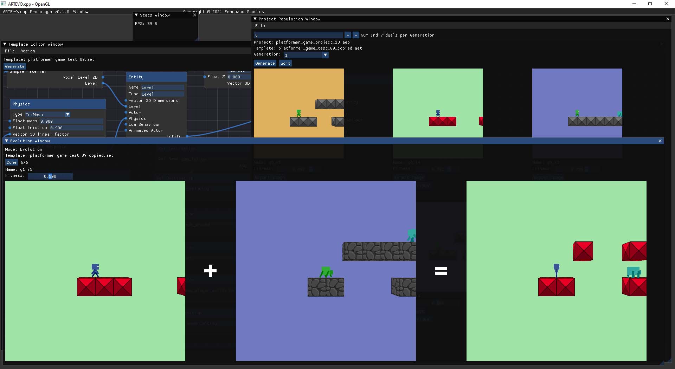Click the Lua Behaviour input pin

(126, 124)
